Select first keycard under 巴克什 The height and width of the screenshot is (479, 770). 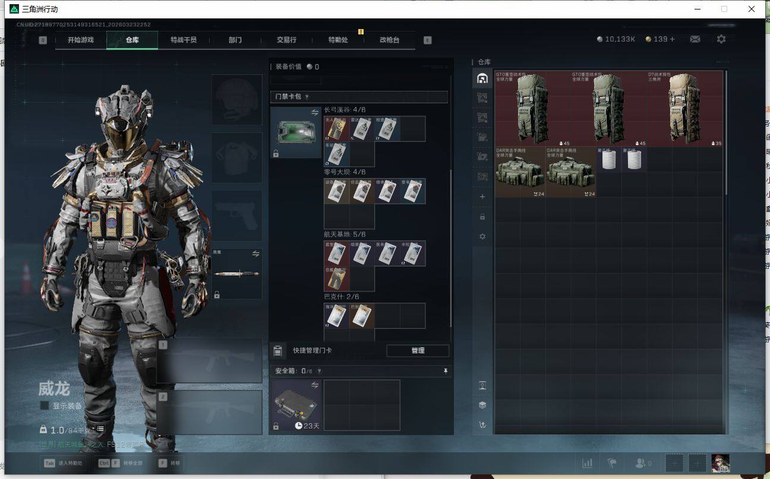click(x=336, y=316)
